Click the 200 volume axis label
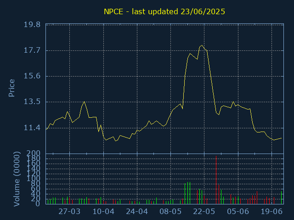Image resolution: width=294 pixels, height=220 pixels. tap(34, 154)
